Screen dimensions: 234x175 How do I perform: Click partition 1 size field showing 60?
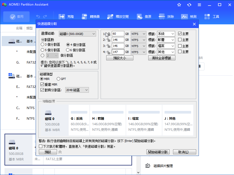118,34
